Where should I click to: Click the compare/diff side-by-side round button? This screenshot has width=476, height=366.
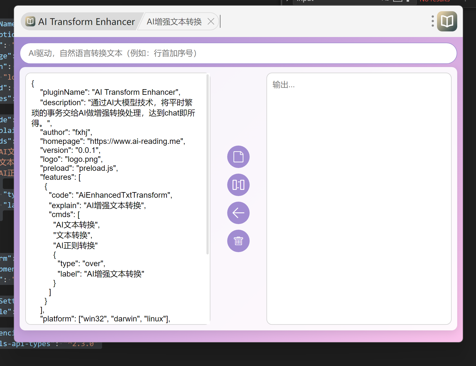tap(238, 185)
